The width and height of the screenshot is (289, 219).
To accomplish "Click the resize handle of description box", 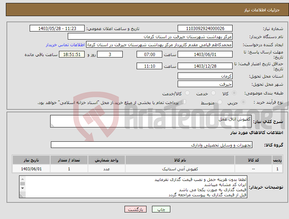I will click(x=52, y=125).
